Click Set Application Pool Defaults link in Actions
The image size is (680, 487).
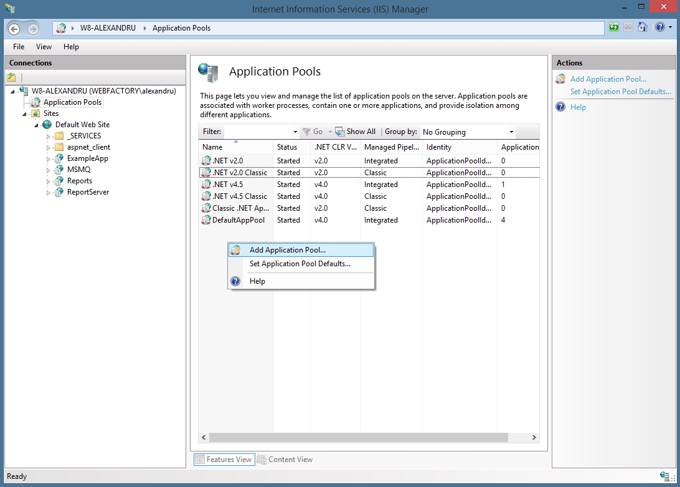[x=620, y=92]
